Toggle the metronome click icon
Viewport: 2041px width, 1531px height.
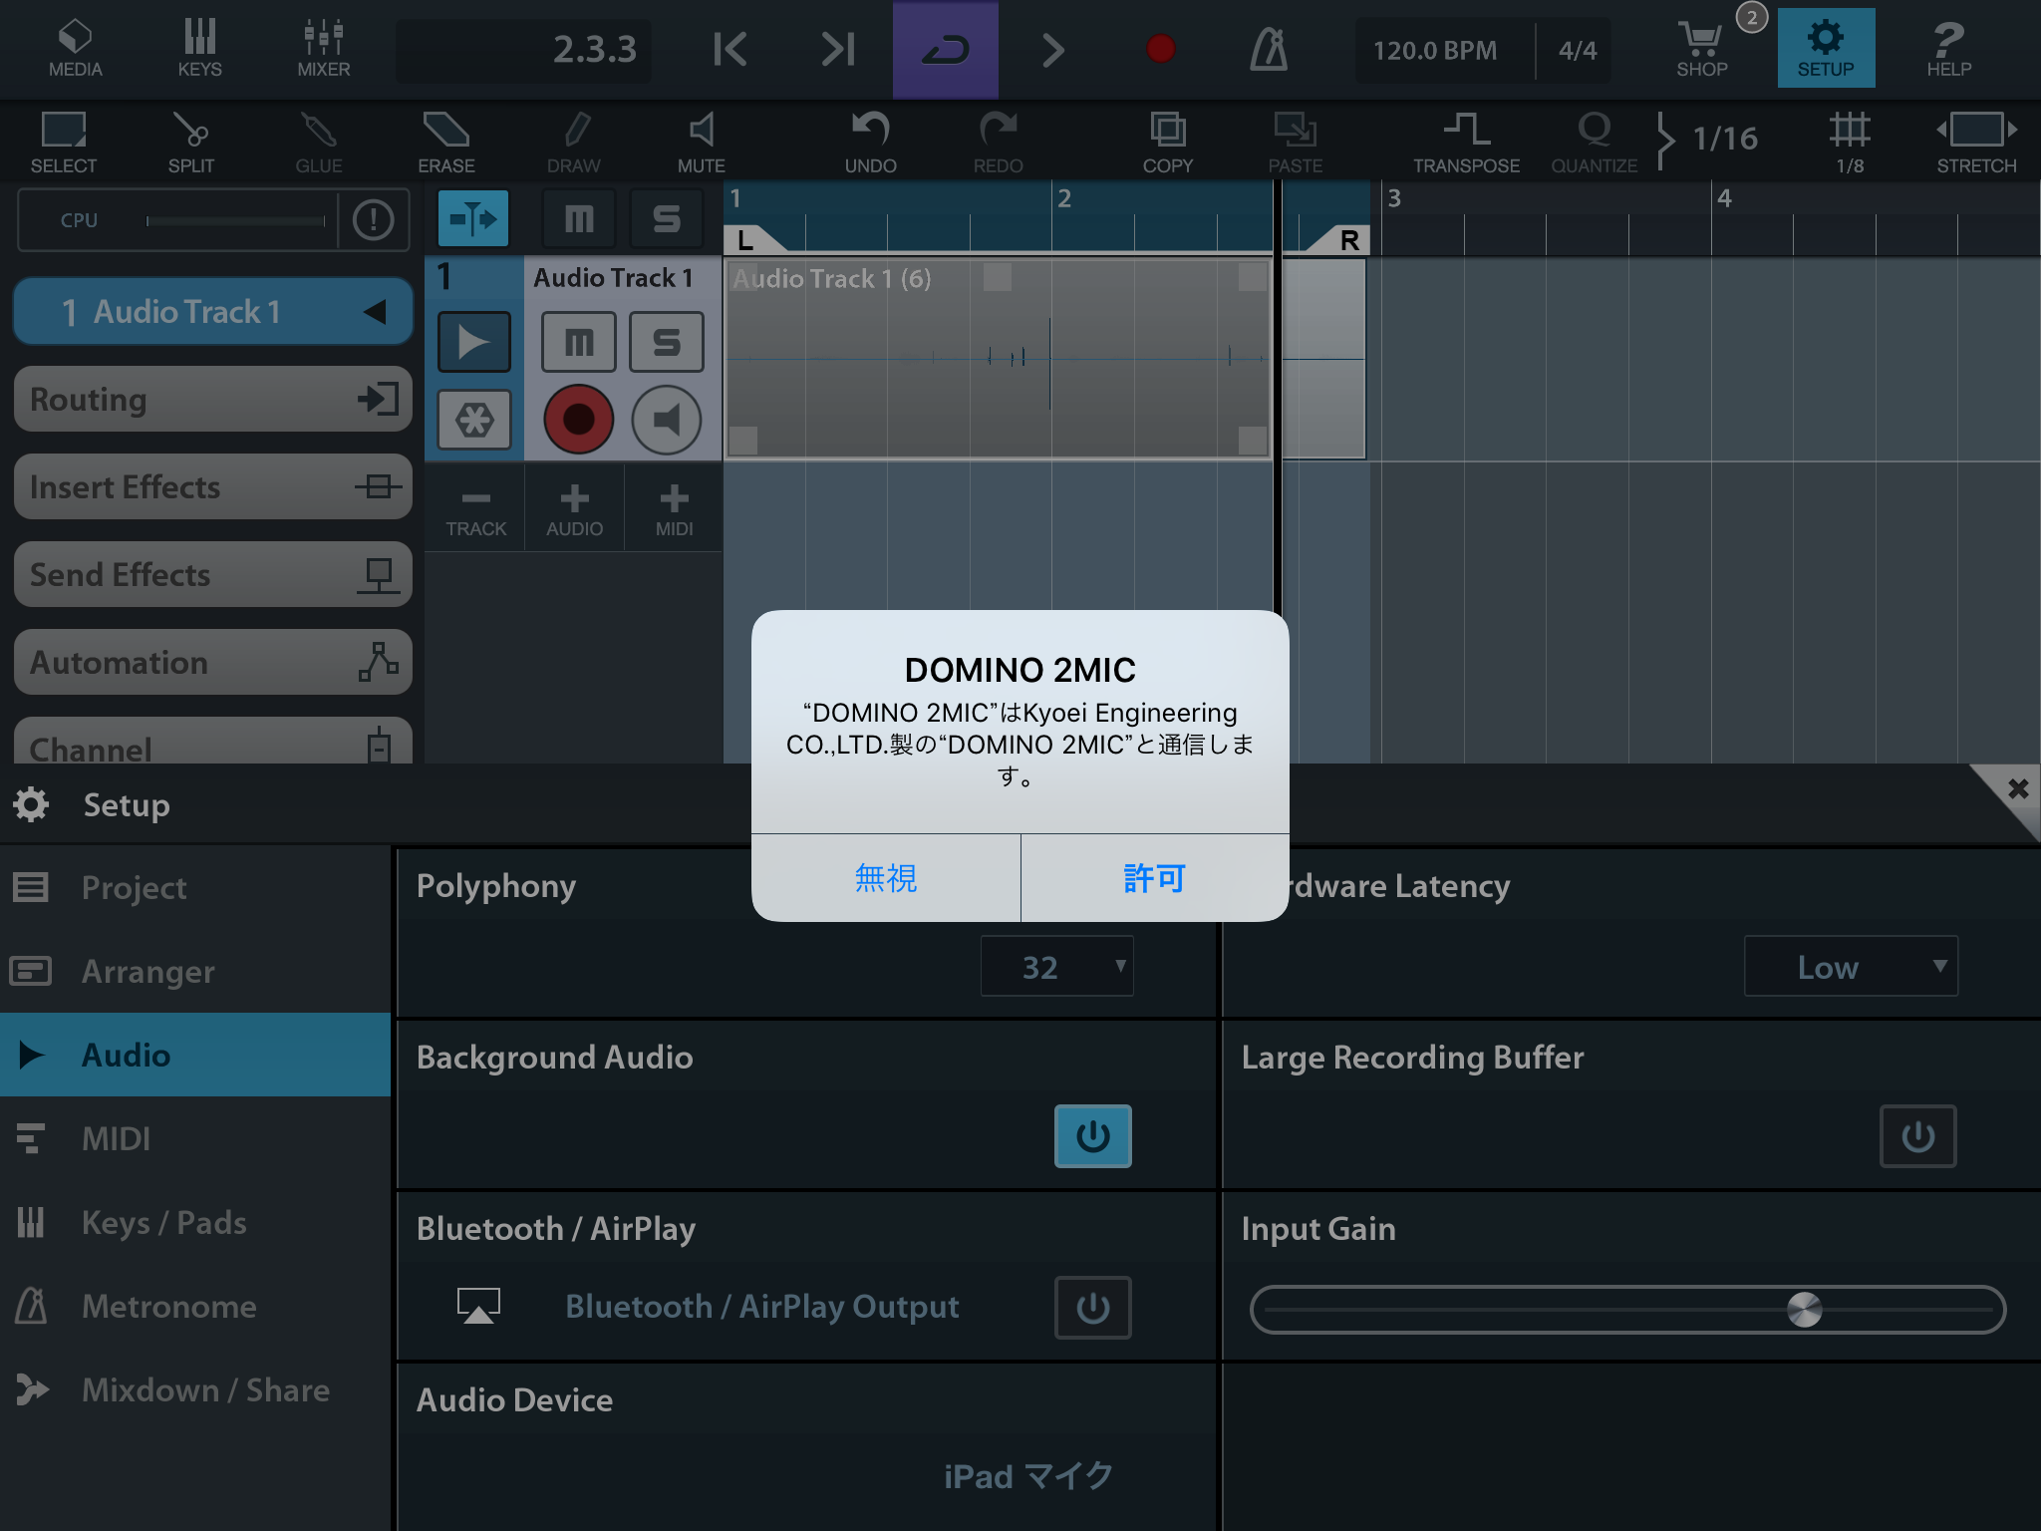[x=1269, y=49]
